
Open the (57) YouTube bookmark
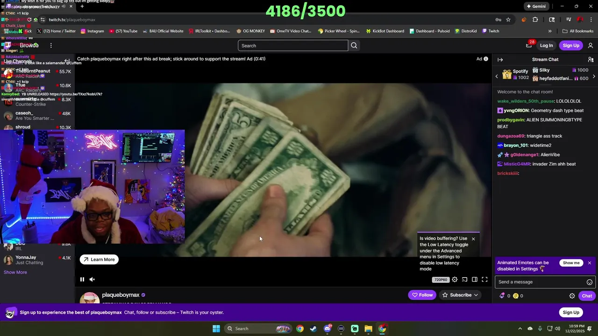coord(123,31)
